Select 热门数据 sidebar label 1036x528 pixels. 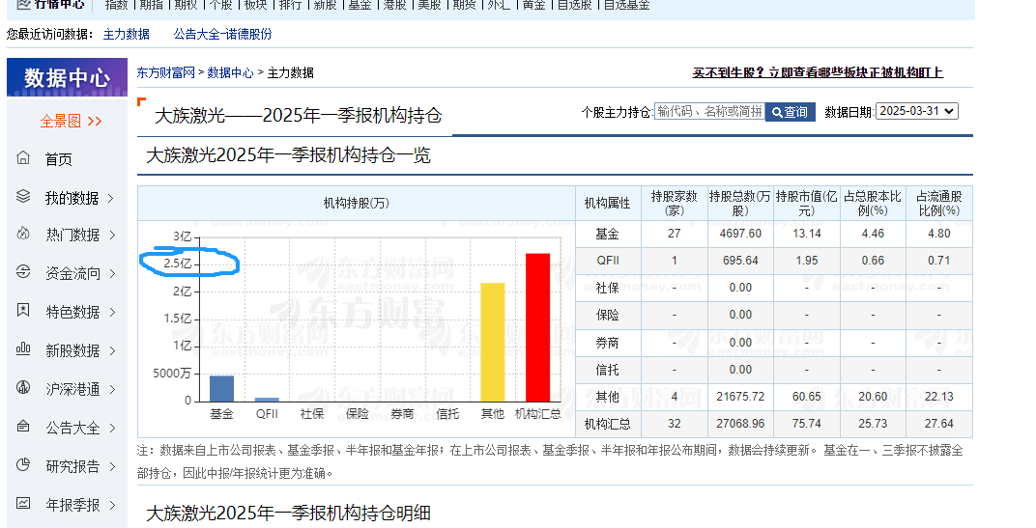[x=72, y=235]
